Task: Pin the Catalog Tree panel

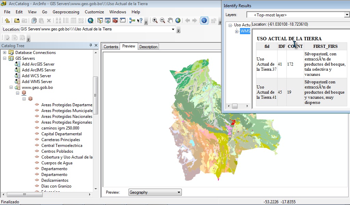Action: tap(91, 45)
